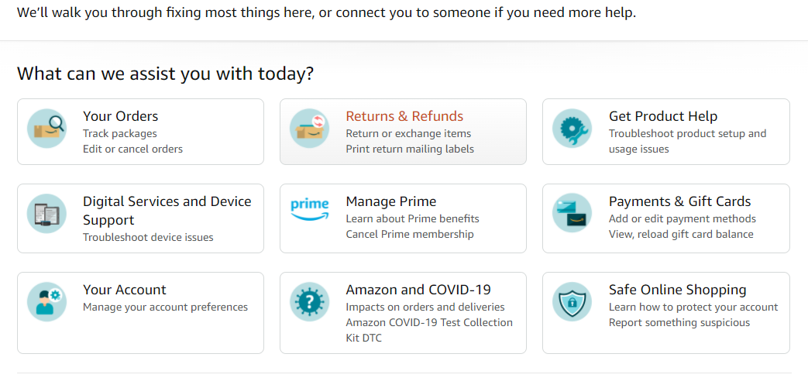Select the Your Account heading
Image resolution: width=808 pixels, height=378 pixels.
pos(125,290)
